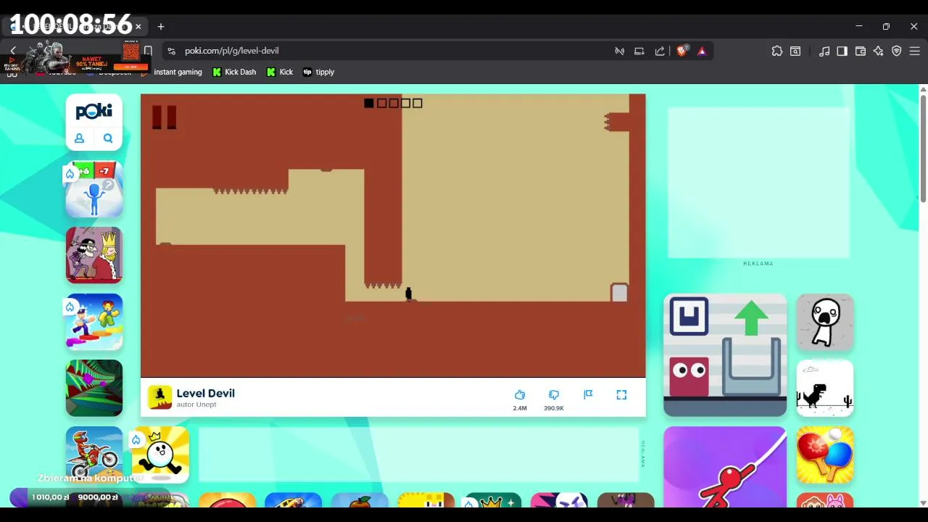
Task: Open the thief and king game thumbnail
Action: [94, 255]
